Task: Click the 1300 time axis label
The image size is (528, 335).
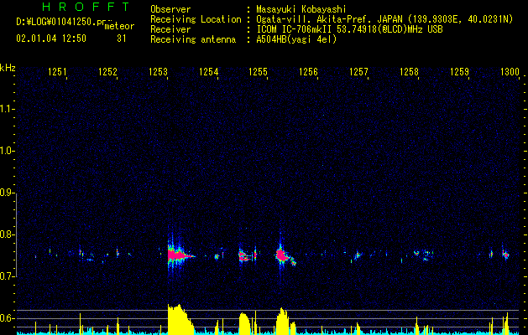Action: tap(510, 71)
